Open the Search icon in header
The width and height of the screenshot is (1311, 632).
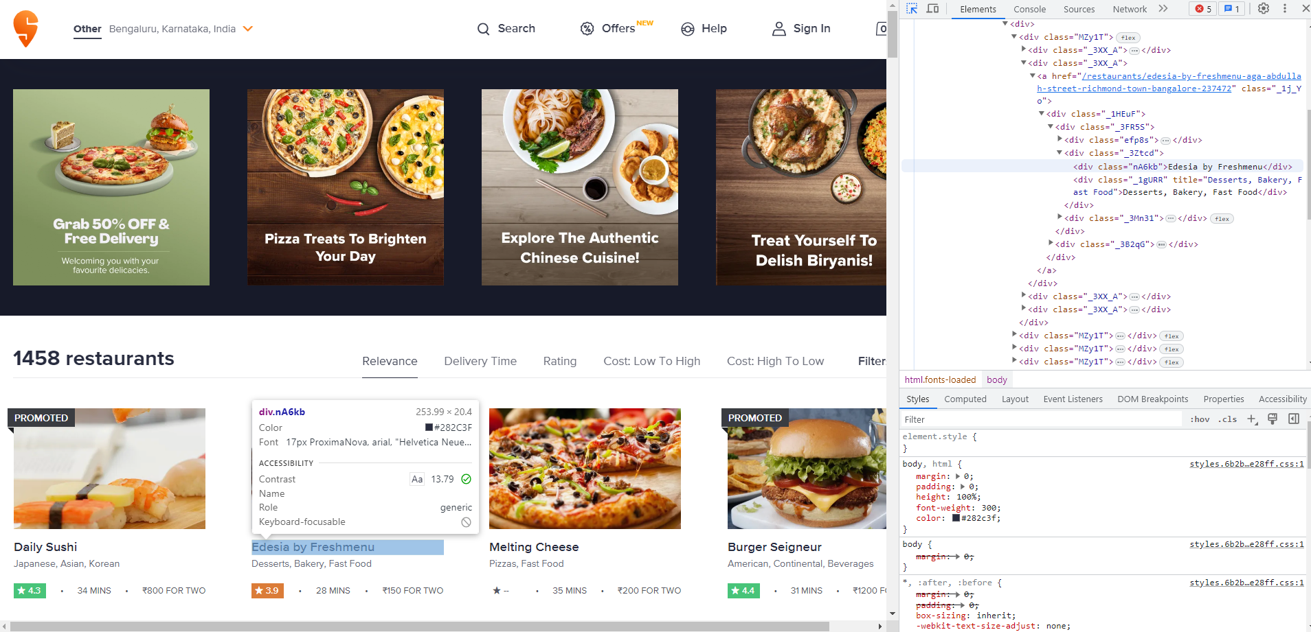(484, 29)
